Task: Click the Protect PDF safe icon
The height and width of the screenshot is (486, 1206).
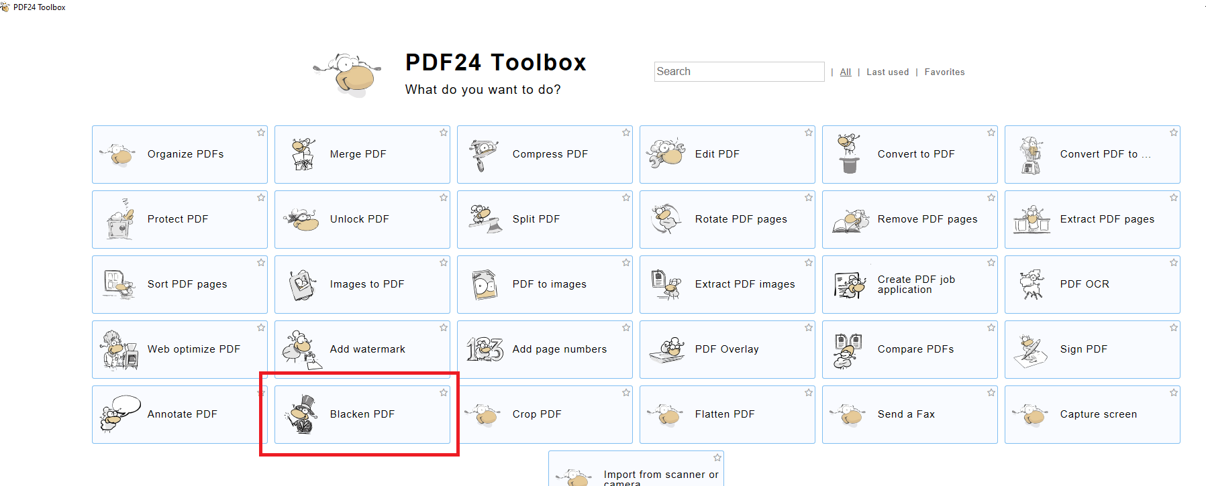Action: click(x=121, y=219)
